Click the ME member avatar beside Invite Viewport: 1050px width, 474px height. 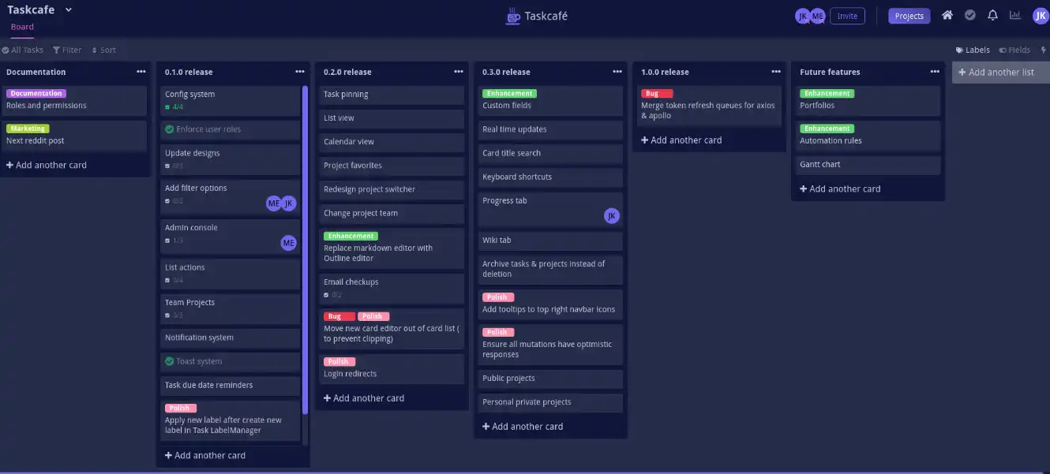tap(818, 16)
